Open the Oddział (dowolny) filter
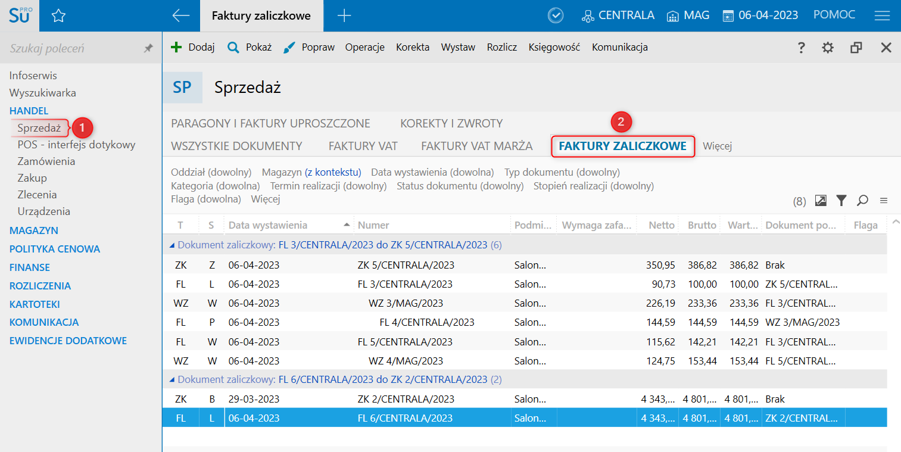Screen dimensions: 901x452 pyautogui.click(x=211, y=172)
